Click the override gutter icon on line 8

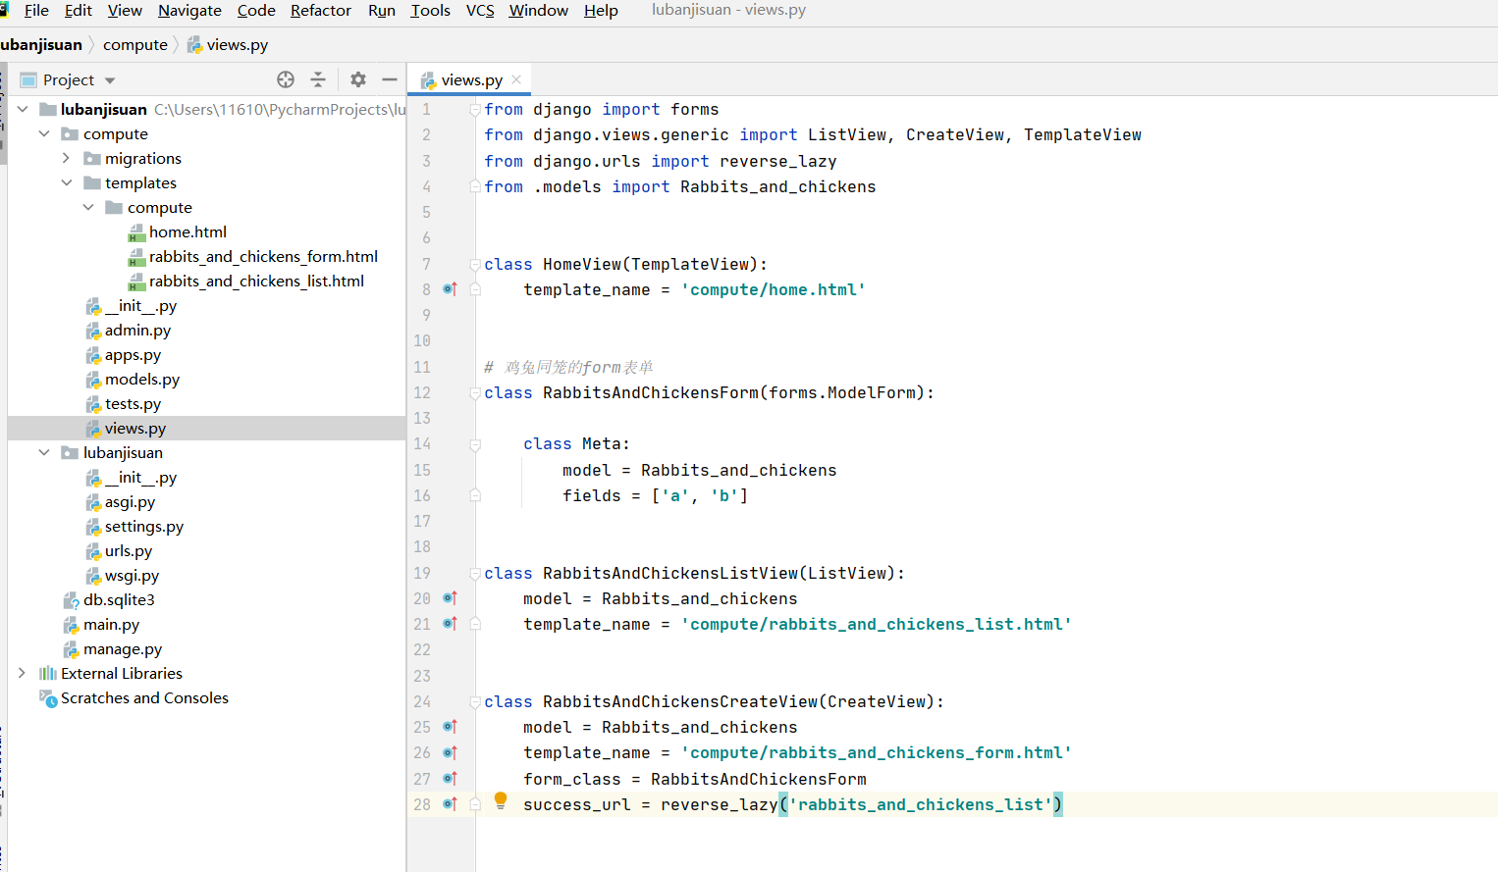click(x=450, y=289)
